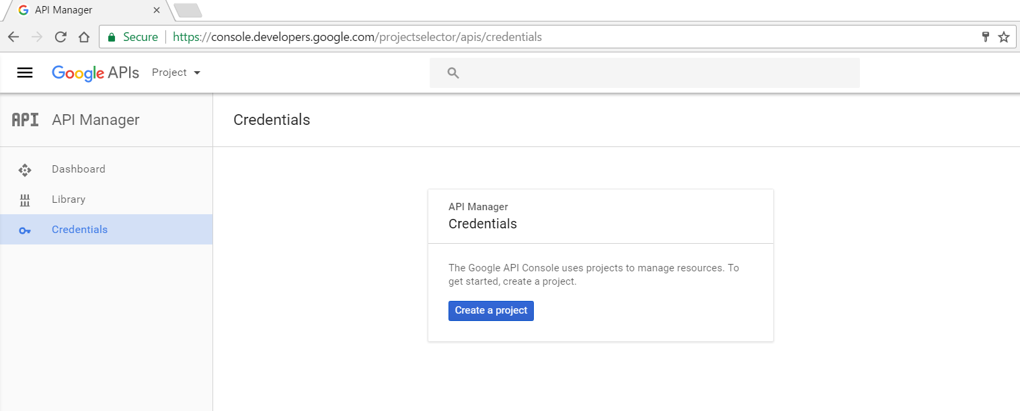Click the Dashboard icon in sidebar
This screenshot has width=1020, height=411.
point(25,170)
